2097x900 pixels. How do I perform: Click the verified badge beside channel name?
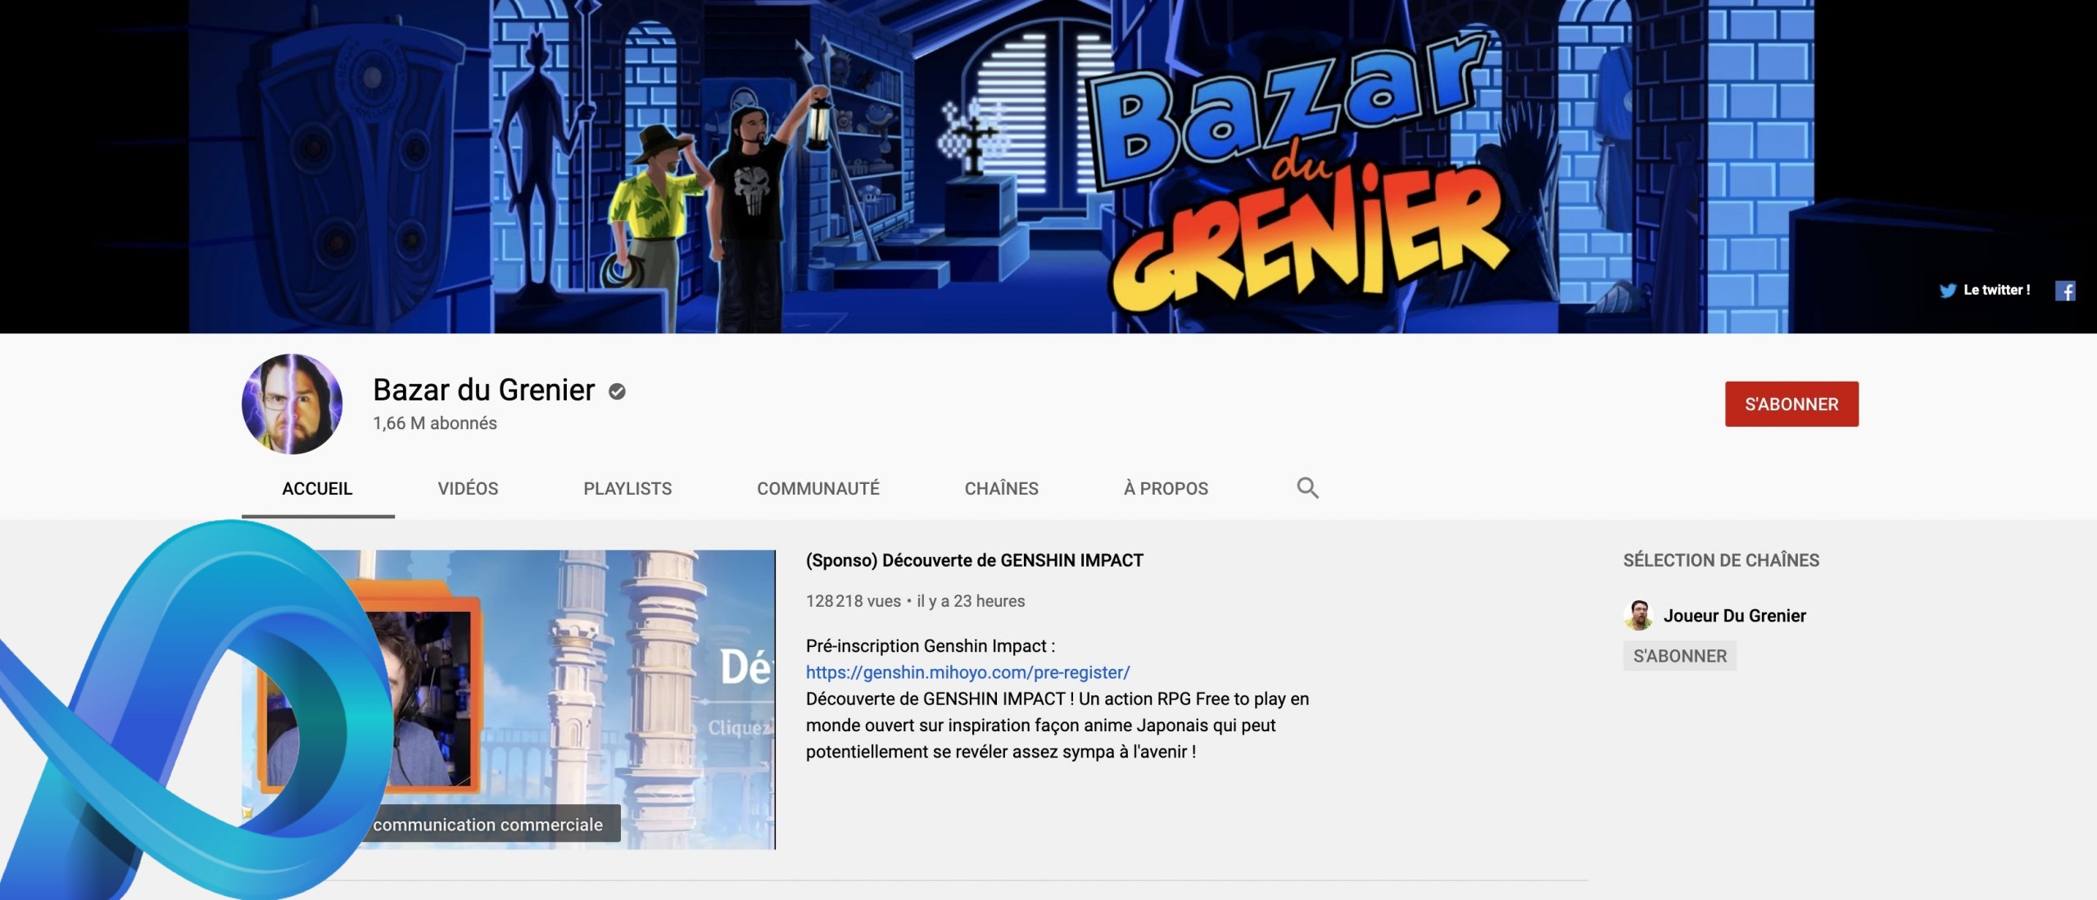(617, 391)
